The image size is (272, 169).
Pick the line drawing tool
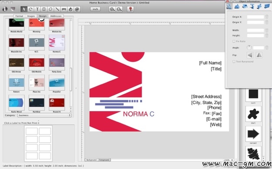tap(57, 9)
